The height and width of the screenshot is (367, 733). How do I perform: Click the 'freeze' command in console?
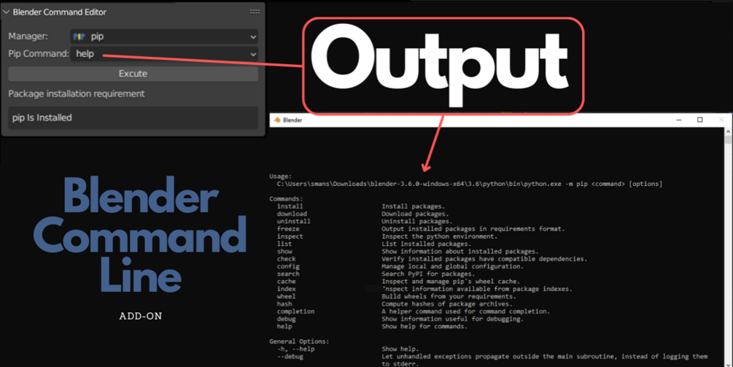pyautogui.click(x=288, y=229)
